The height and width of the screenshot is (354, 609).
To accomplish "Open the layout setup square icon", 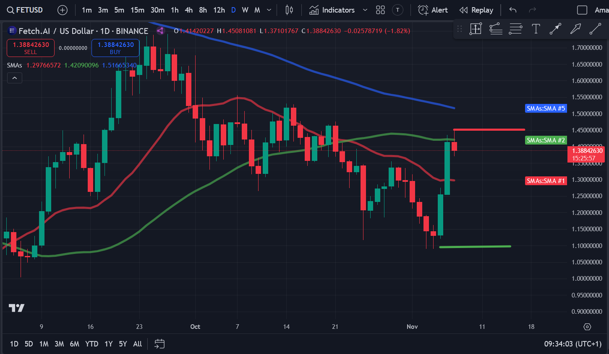I will [x=582, y=10].
